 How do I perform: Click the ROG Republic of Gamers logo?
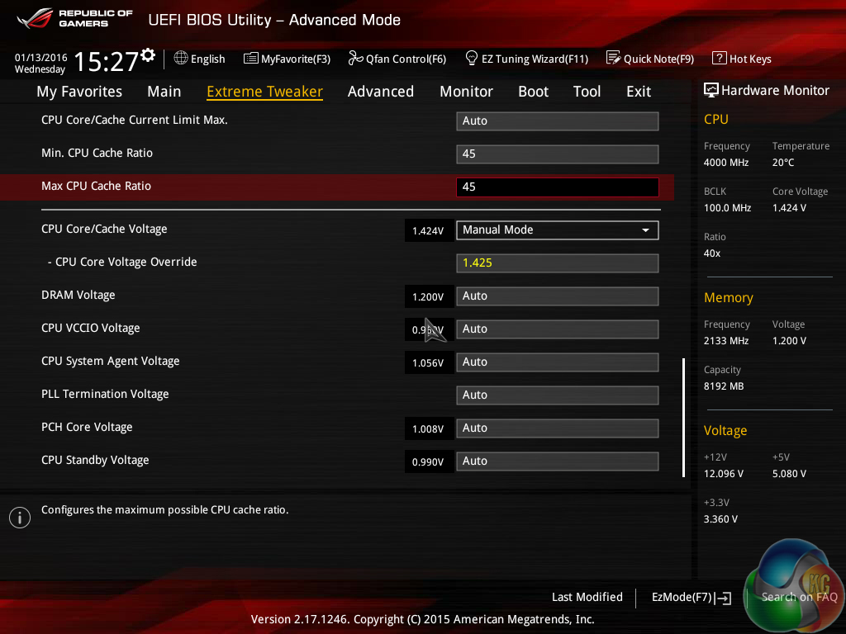[74, 18]
